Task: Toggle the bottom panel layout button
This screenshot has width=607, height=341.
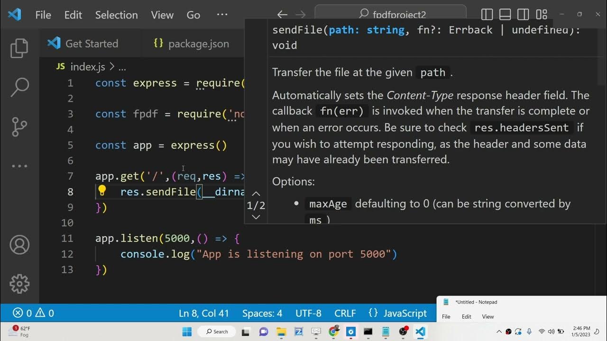Action: pyautogui.click(x=505, y=15)
